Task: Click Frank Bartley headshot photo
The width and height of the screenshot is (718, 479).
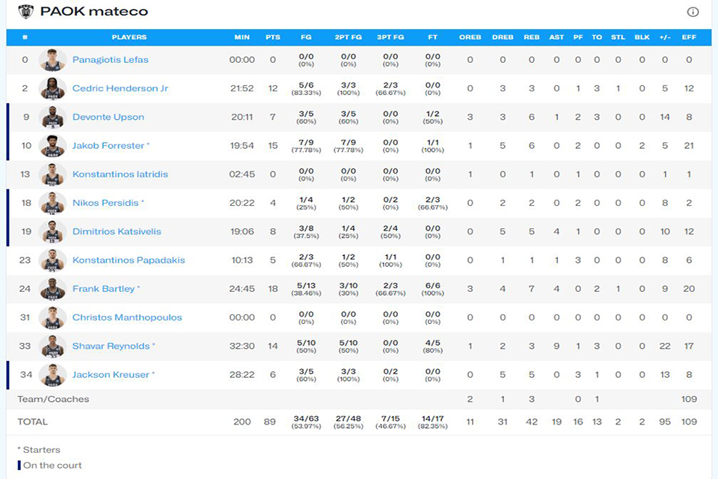Action: (x=52, y=289)
